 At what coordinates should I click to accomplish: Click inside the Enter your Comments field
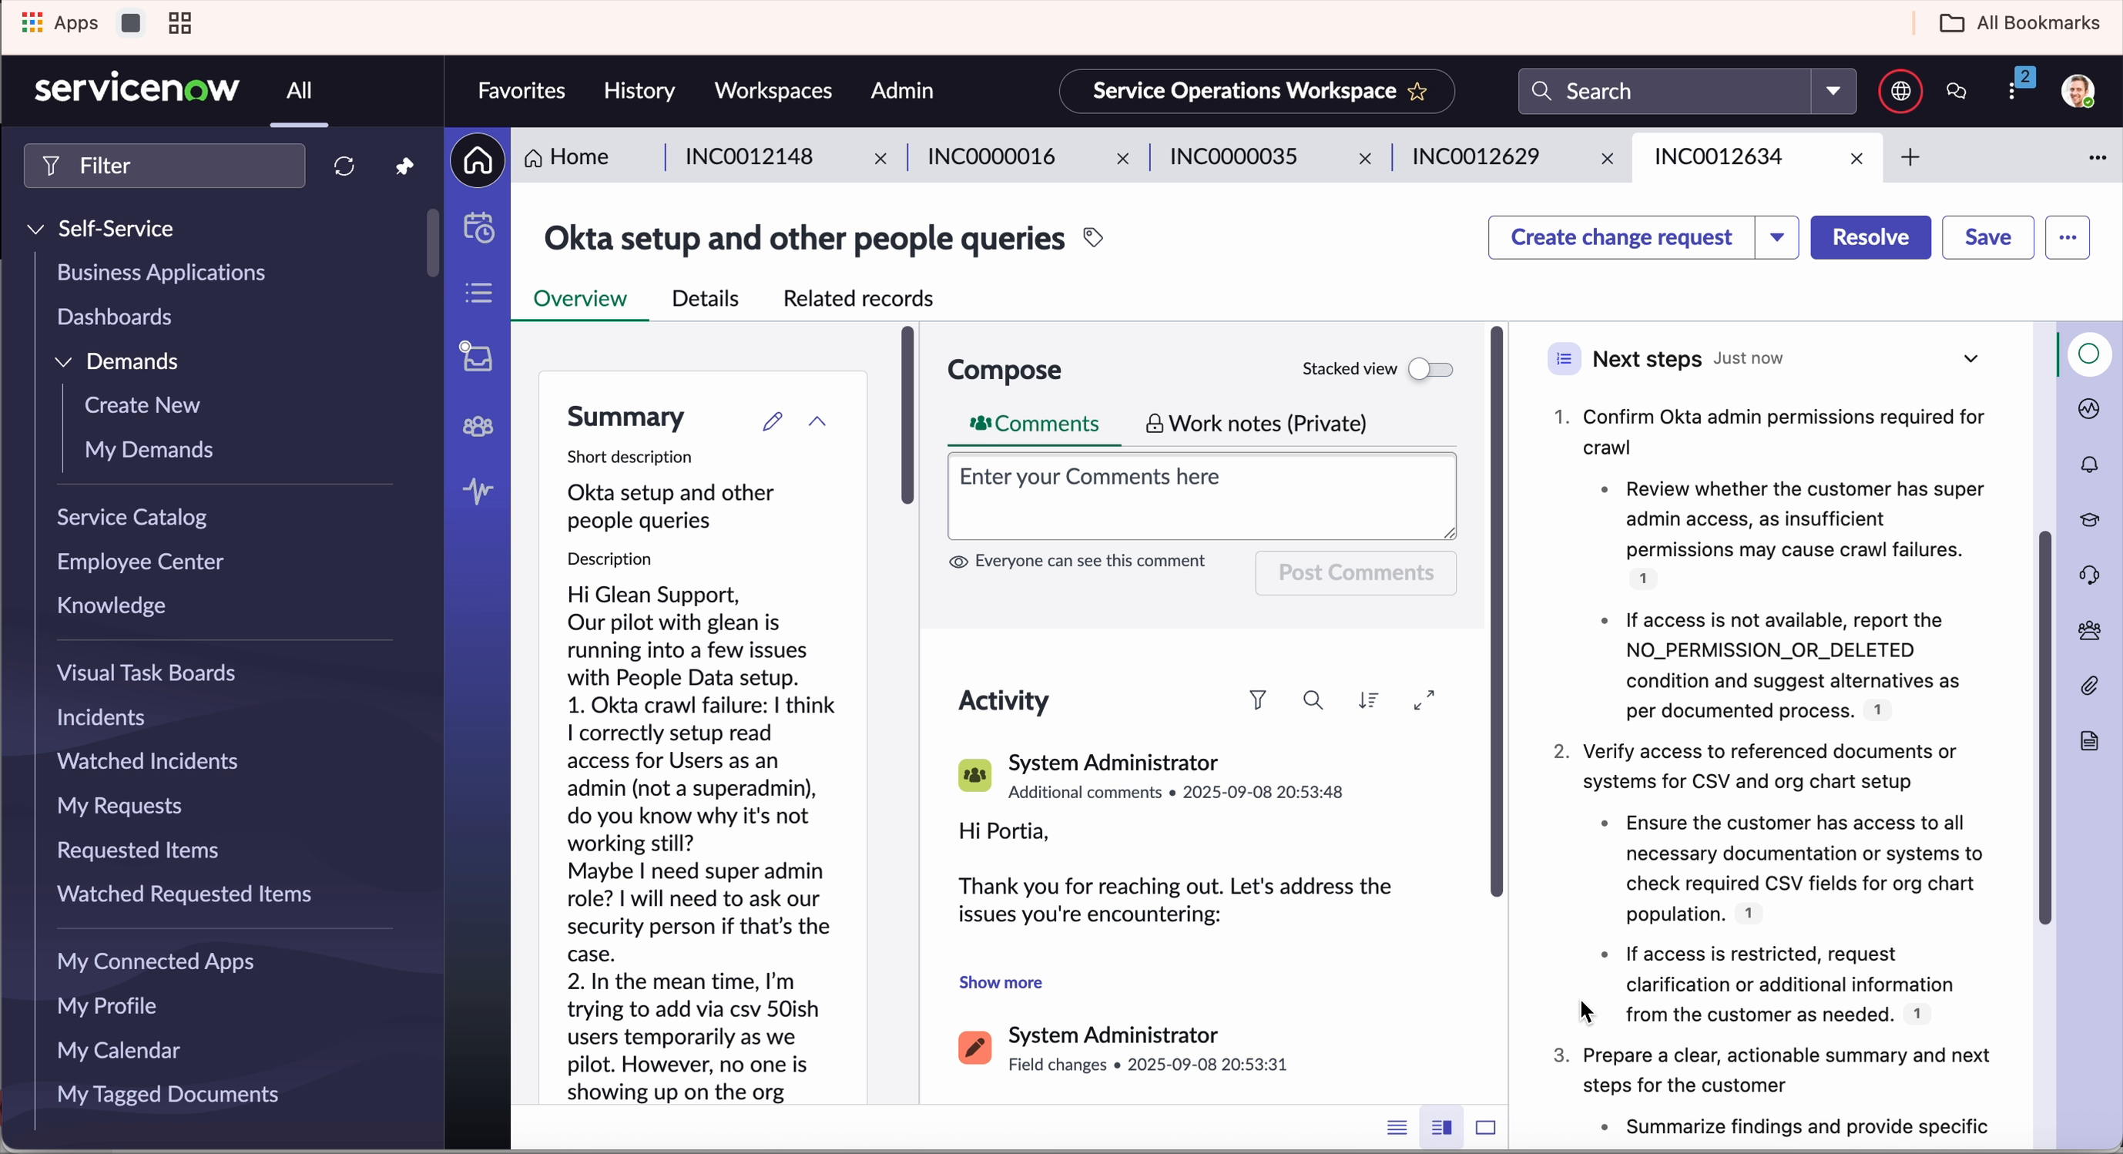(1201, 495)
